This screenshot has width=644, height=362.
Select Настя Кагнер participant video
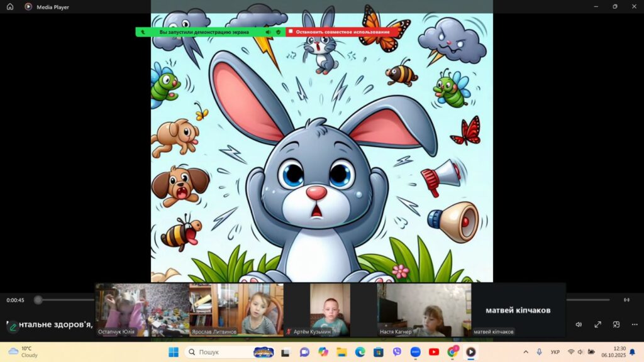point(425,310)
